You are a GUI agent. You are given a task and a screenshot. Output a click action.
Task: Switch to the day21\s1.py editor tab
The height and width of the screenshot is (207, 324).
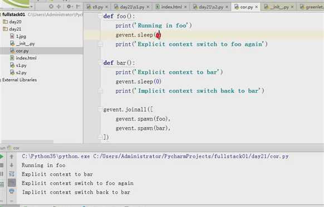click(132, 7)
